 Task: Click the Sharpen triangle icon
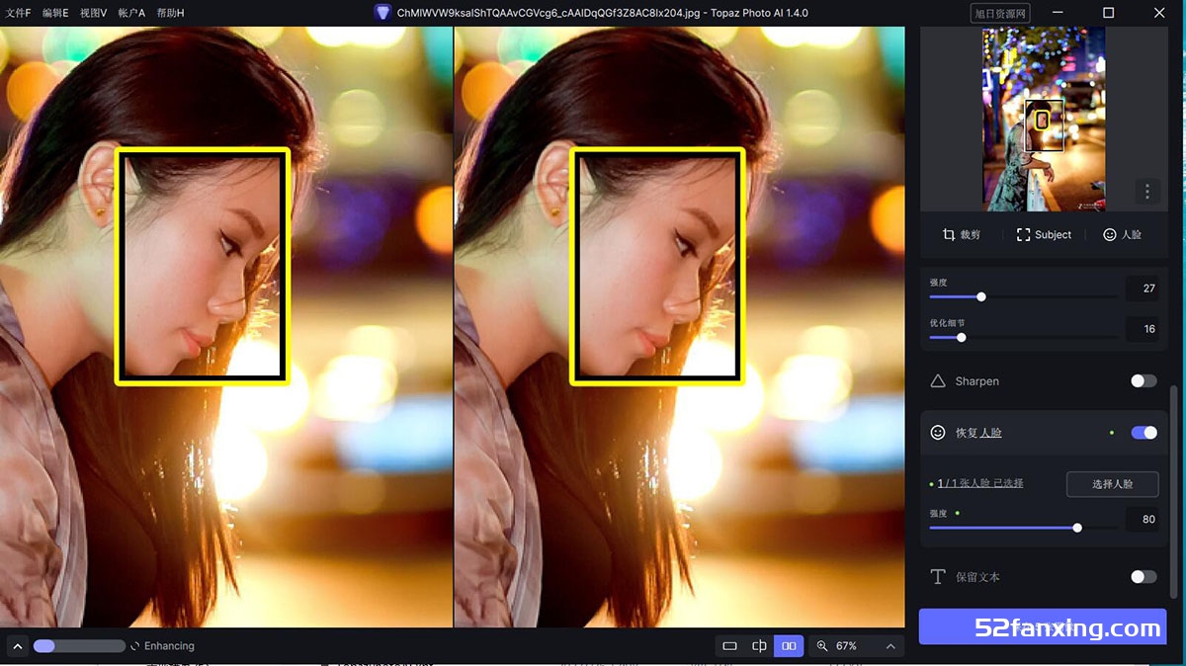938,380
